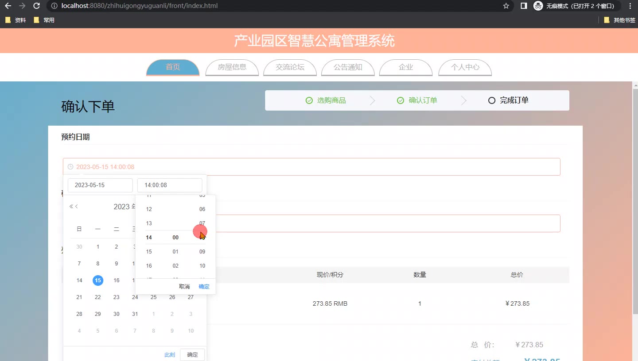Select hour 15 in the time spinner

149,252
